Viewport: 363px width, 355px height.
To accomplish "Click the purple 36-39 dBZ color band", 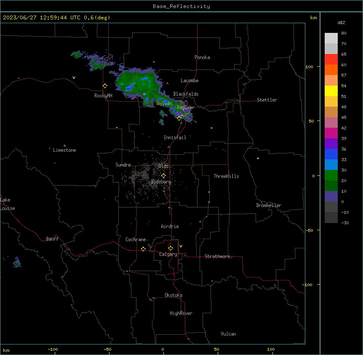I will click(331, 144).
